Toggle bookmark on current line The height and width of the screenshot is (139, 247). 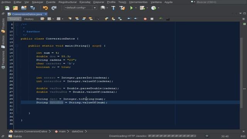pos(120,19)
